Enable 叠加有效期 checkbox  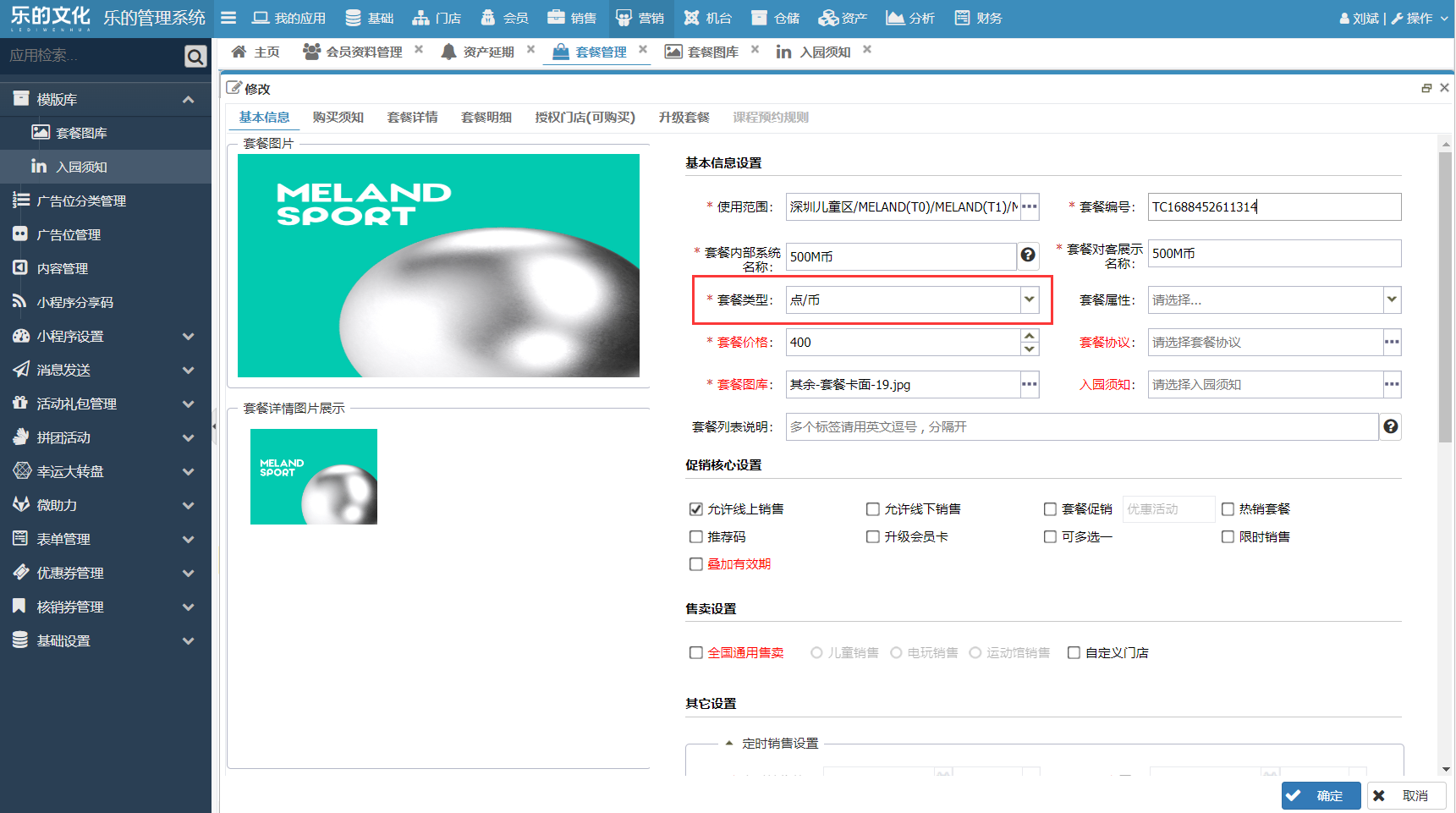coord(695,563)
